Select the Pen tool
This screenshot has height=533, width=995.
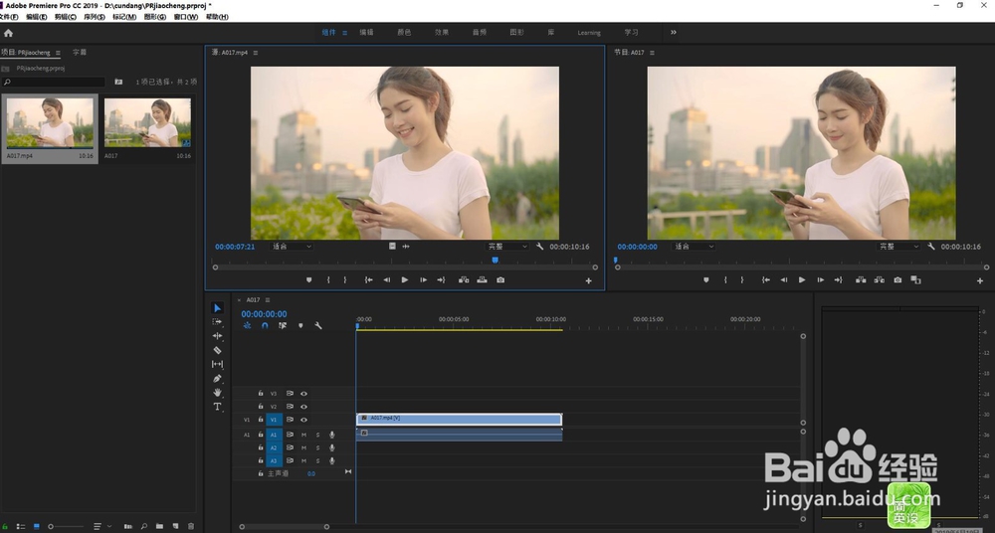pyautogui.click(x=217, y=379)
